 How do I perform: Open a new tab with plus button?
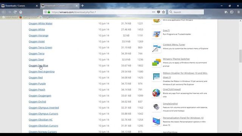pyautogui.click(x=82, y=6)
